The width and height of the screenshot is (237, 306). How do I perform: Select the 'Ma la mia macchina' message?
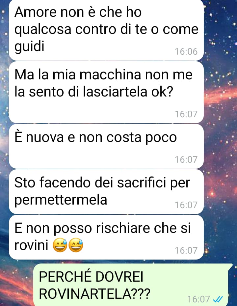pyautogui.click(x=106, y=92)
